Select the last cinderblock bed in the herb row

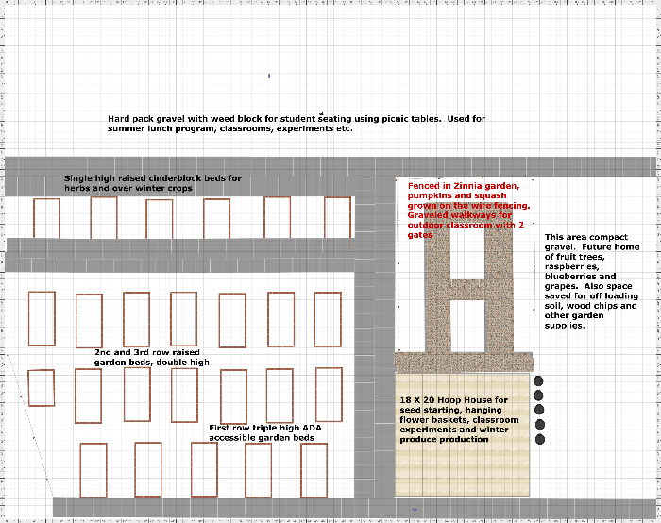(x=338, y=217)
